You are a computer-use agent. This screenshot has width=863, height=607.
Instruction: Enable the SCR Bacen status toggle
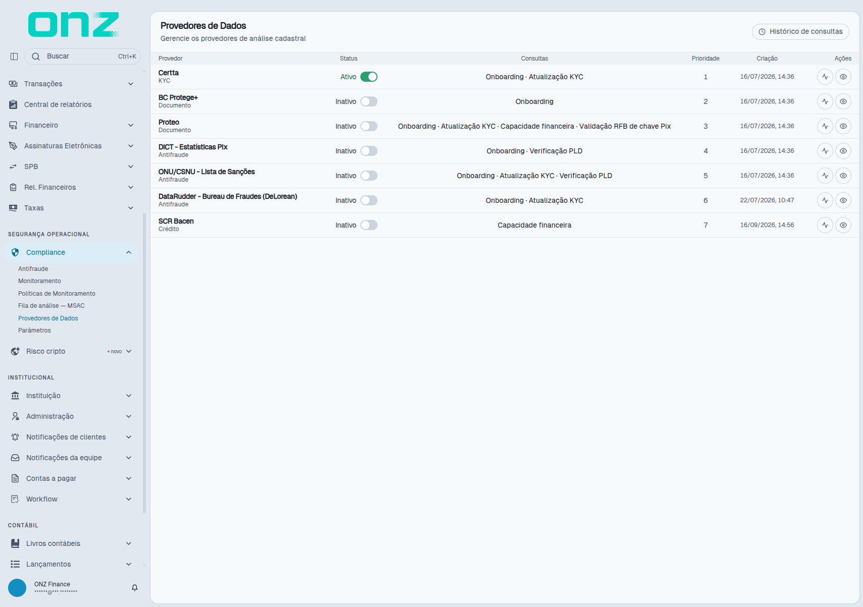click(x=369, y=225)
